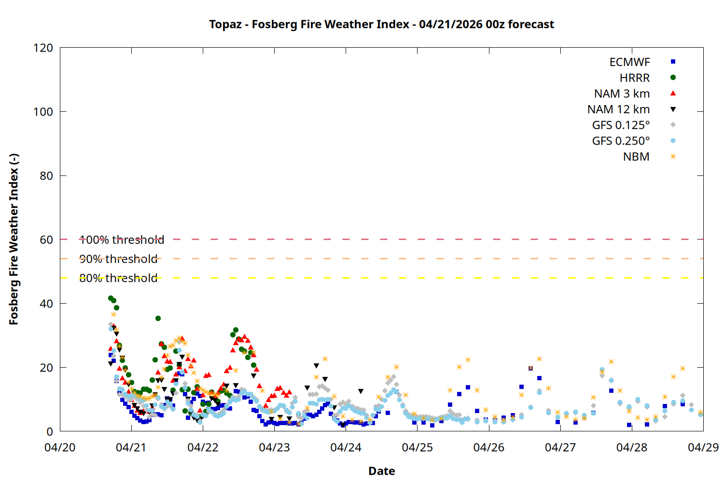The height and width of the screenshot is (482, 724).
Task: Click the Fosberg Fire Weather Index axis title
Action: [14, 240]
